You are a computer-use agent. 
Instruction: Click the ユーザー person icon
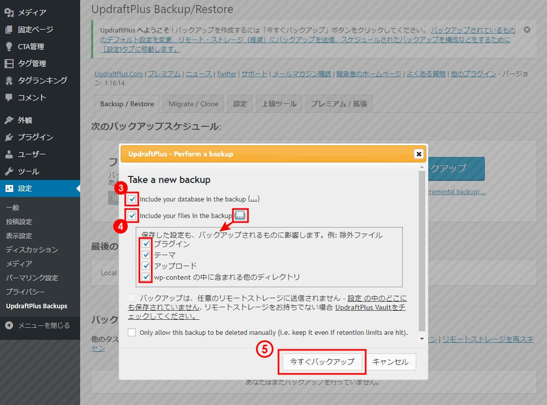click(x=9, y=154)
